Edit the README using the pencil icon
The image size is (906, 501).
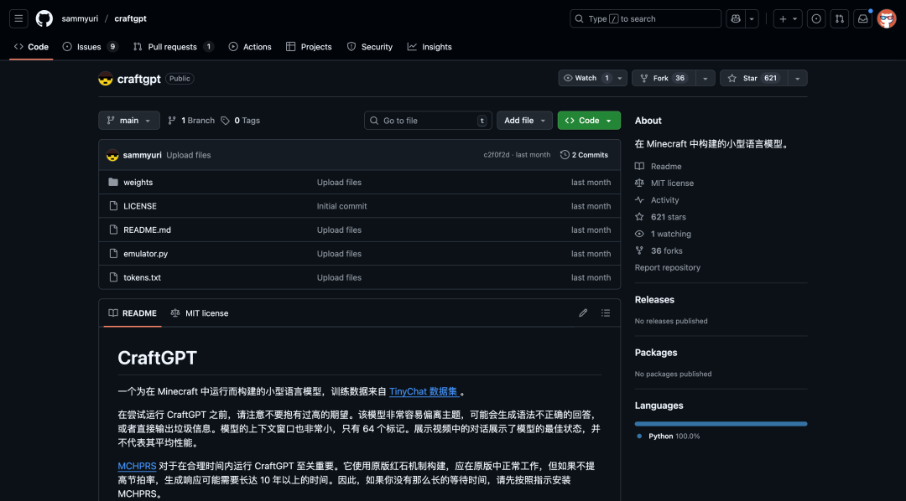583,312
